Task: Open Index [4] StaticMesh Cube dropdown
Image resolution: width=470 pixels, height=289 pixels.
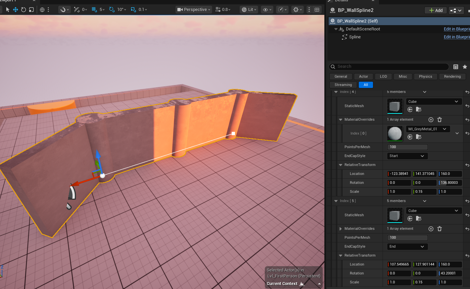Action: coord(434,102)
